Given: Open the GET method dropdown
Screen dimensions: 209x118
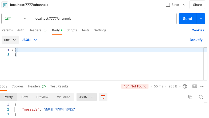Looking at the screenshot, I should 15,19.
